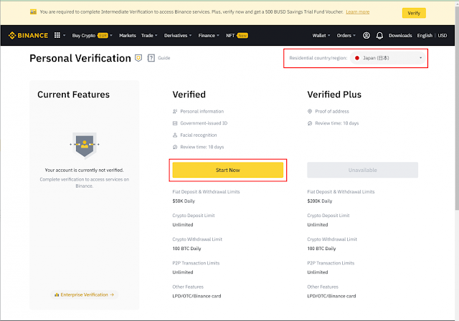
Task: Open the Enterprise Verification link
Action: tap(85, 294)
